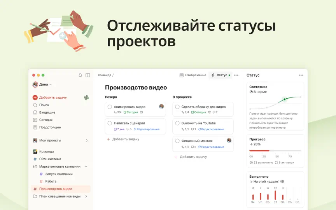This screenshot has height=210, width=336.
Task: Open the notifications bell
Action: coord(80,75)
